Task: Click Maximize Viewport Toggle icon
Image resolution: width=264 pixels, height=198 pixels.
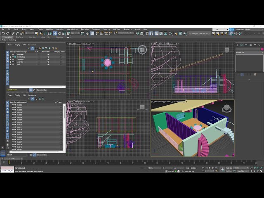Action: pos(261,171)
